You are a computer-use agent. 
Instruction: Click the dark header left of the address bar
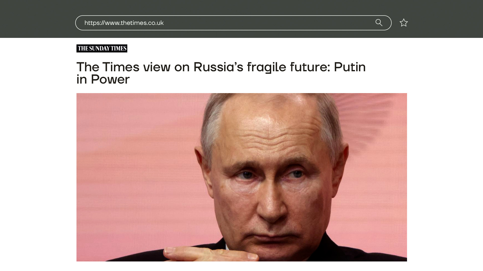coord(38,19)
